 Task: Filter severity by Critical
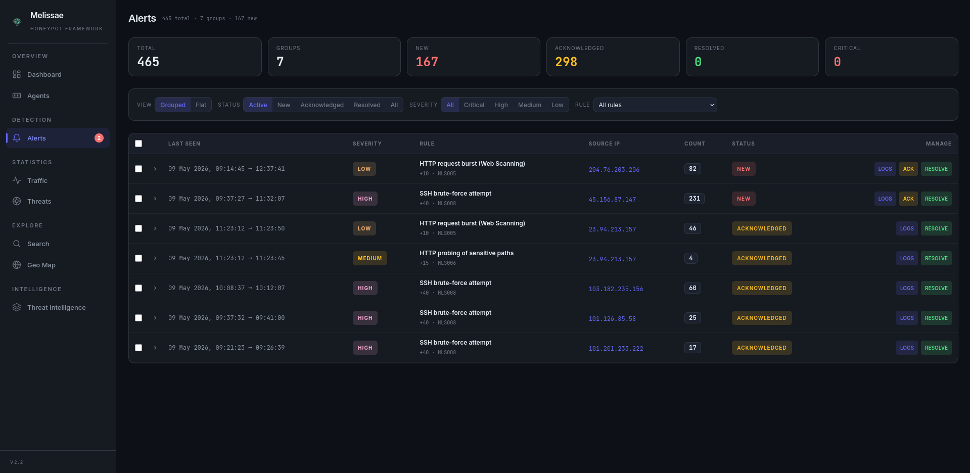point(474,105)
